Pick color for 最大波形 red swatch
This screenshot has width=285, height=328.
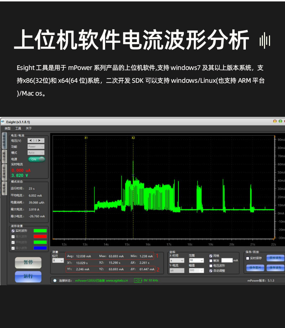[40, 237]
